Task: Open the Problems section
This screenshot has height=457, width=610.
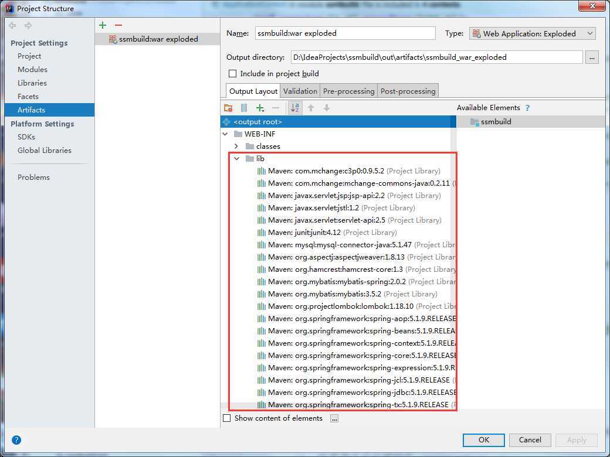Action: click(33, 177)
